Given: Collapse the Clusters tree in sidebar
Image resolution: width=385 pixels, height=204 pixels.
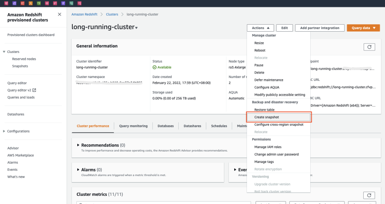Looking at the screenshot, I should [x=4, y=52].
